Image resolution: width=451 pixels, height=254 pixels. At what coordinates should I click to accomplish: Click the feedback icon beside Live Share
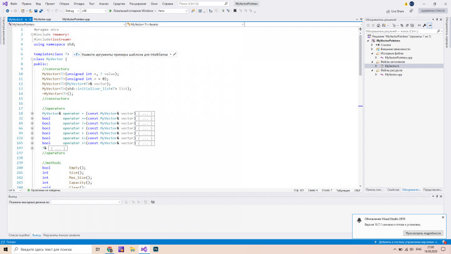click(x=412, y=11)
